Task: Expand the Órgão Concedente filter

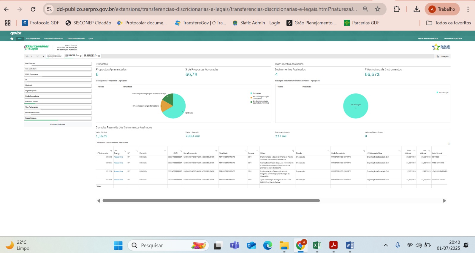Action: pyautogui.click(x=58, y=96)
